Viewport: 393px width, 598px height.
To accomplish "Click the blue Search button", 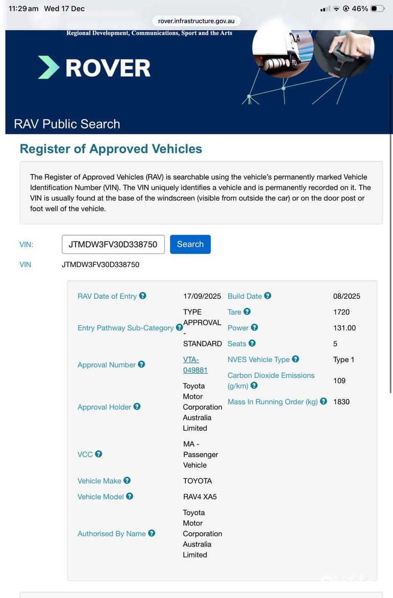I will pos(190,244).
